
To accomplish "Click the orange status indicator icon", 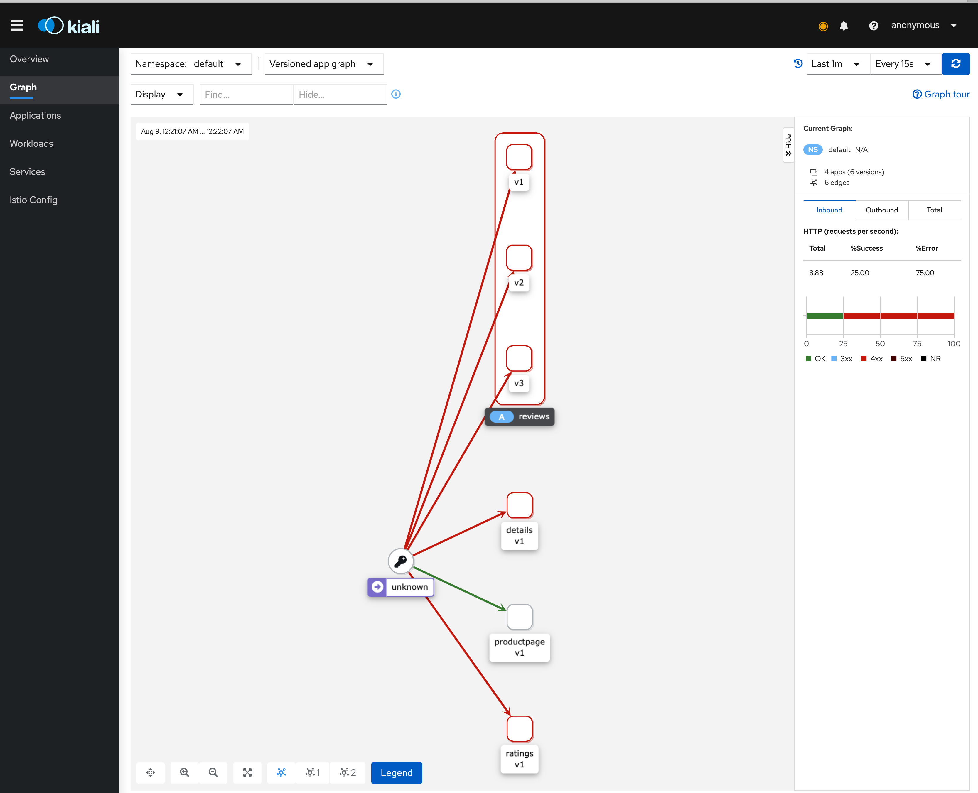I will pyautogui.click(x=823, y=26).
